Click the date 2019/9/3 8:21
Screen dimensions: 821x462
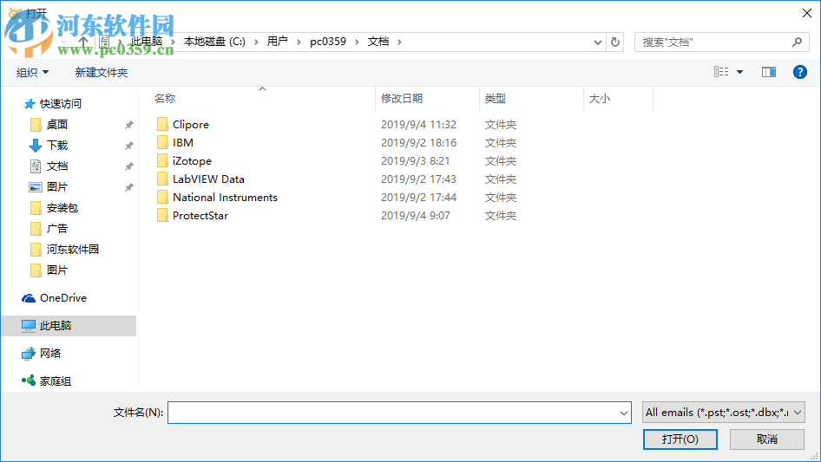(415, 161)
